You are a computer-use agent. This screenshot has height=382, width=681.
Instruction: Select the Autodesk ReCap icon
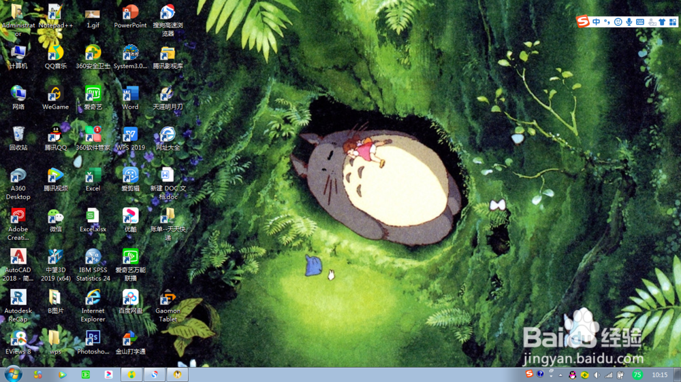tap(18, 306)
